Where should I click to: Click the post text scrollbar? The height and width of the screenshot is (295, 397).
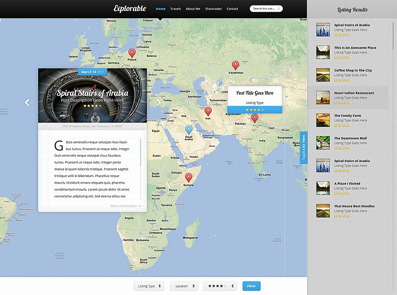[x=141, y=152]
